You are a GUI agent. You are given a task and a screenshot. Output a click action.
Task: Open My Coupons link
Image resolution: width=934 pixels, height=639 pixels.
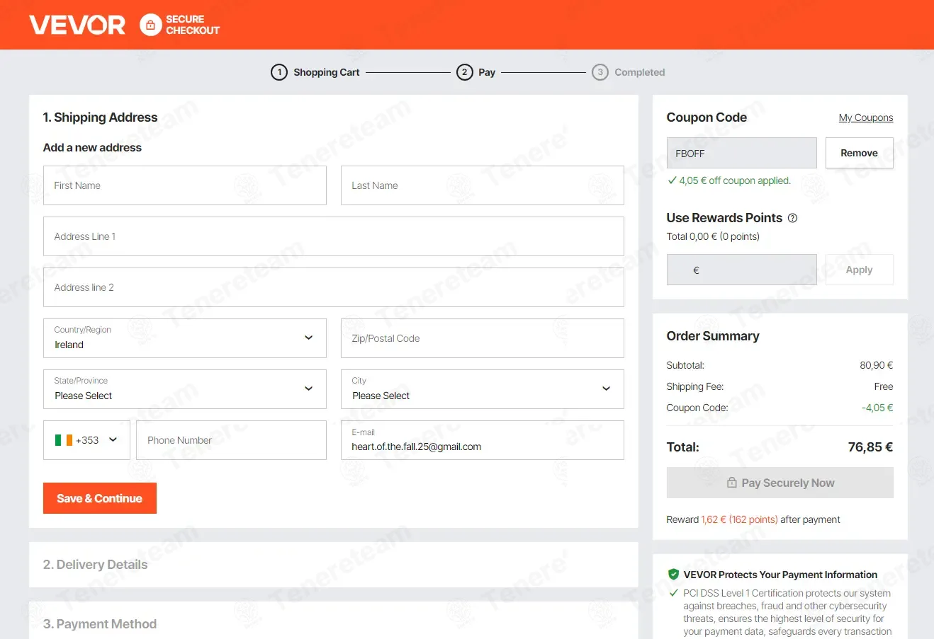(866, 117)
